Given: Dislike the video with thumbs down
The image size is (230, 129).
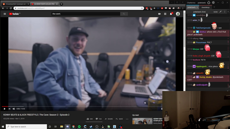Looking at the screenshot, I should pos(98,119).
